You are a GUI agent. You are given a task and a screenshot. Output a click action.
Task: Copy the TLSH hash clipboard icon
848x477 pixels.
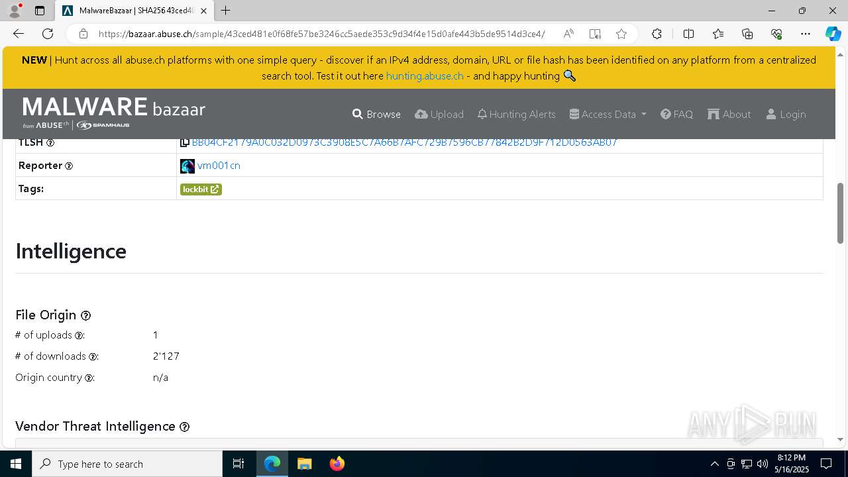[185, 142]
